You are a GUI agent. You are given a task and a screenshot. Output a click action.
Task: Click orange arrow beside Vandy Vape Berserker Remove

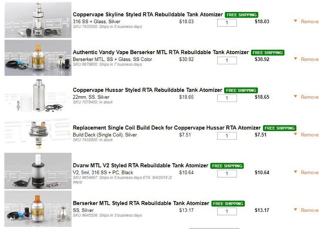coord(295,59)
